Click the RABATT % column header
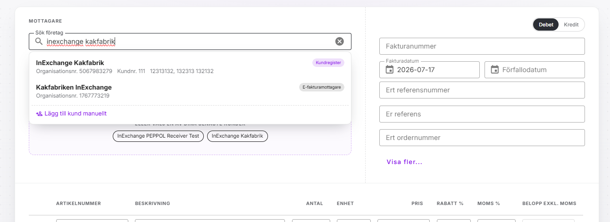 (x=450, y=204)
